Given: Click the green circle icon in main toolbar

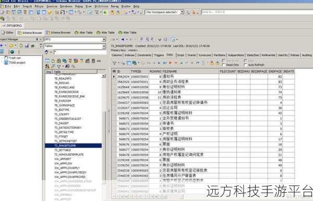Looking at the screenshot, I should tap(105, 12).
